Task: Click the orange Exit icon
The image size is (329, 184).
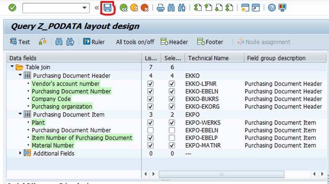Action: (134, 8)
